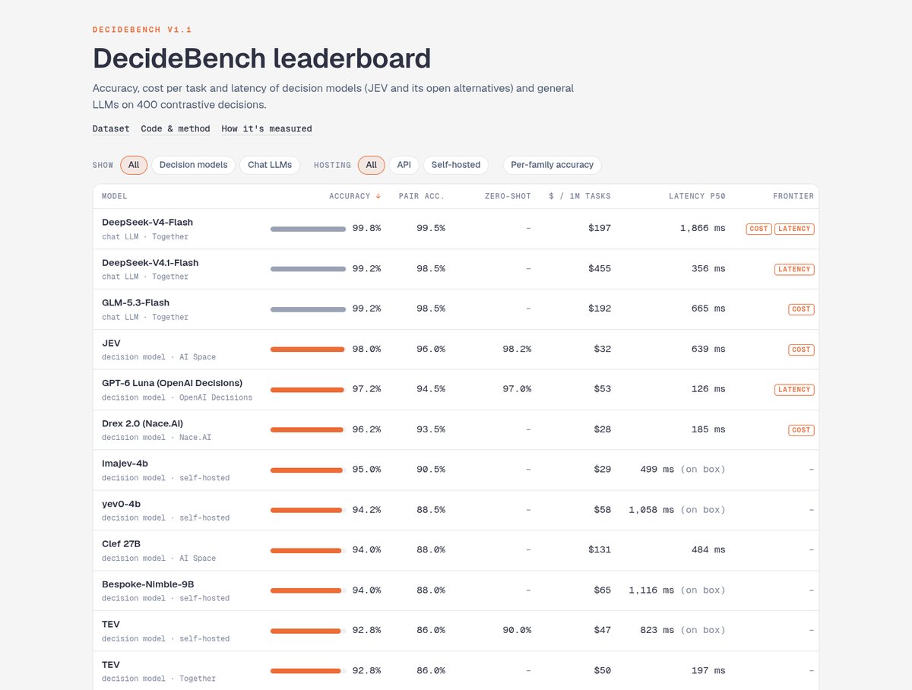Click the JEV accuracy bar
Image resolution: width=912 pixels, height=690 pixels.
(x=308, y=350)
